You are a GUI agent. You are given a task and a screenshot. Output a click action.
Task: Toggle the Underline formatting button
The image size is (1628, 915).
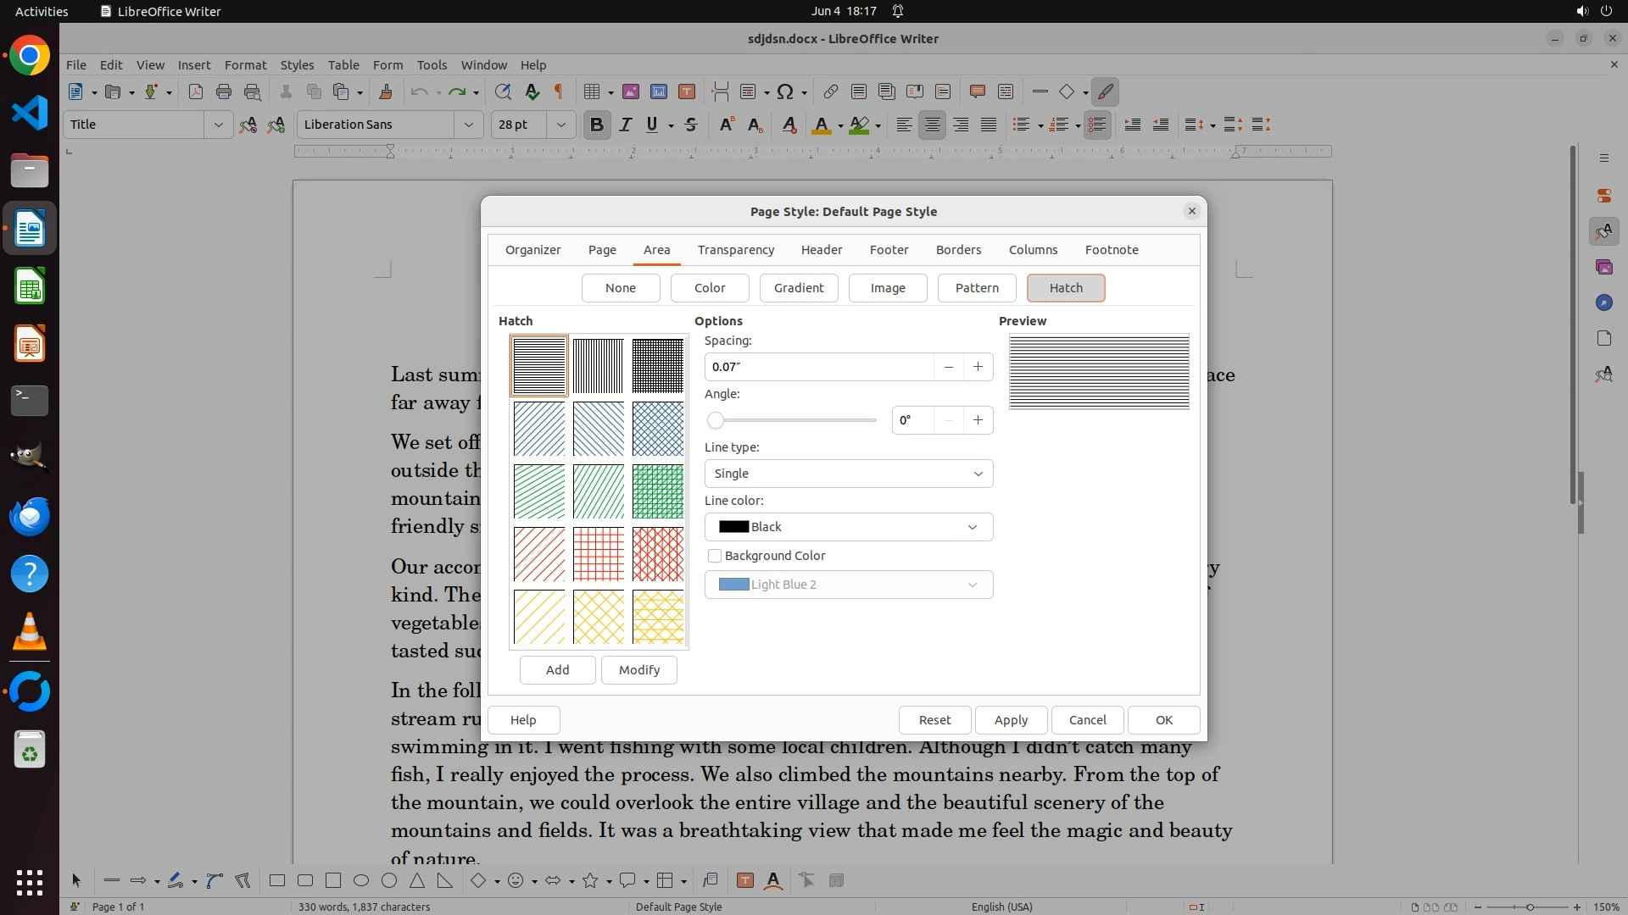click(x=651, y=125)
